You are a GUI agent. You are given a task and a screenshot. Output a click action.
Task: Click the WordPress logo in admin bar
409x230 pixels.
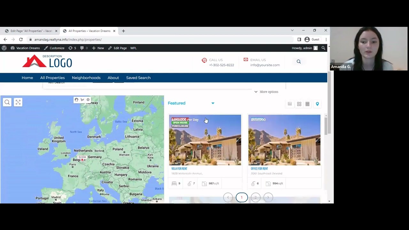point(4,48)
